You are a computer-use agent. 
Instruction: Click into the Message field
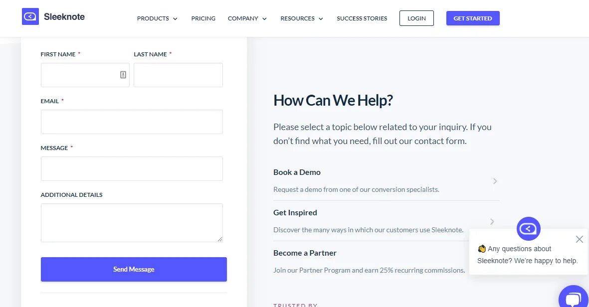[x=132, y=169]
